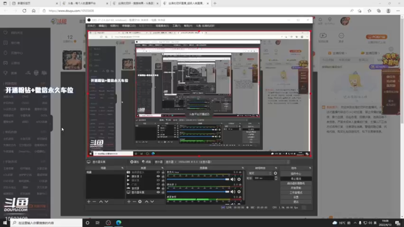Lock the 媒体源 2 source
Image resolution: width=404 pixels, height=227 pixels.
163,176
